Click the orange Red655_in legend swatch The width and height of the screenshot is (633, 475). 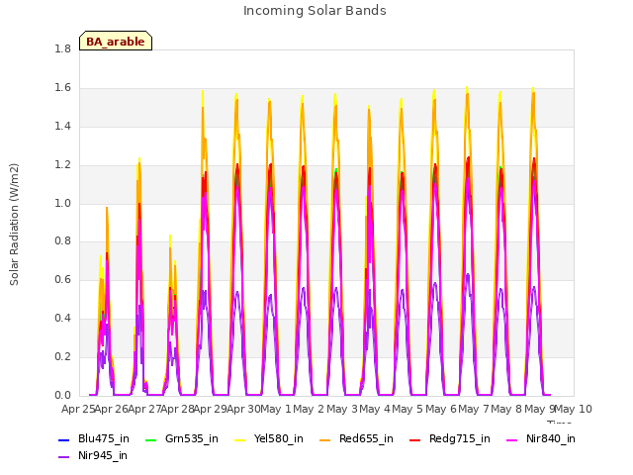(x=324, y=439)
